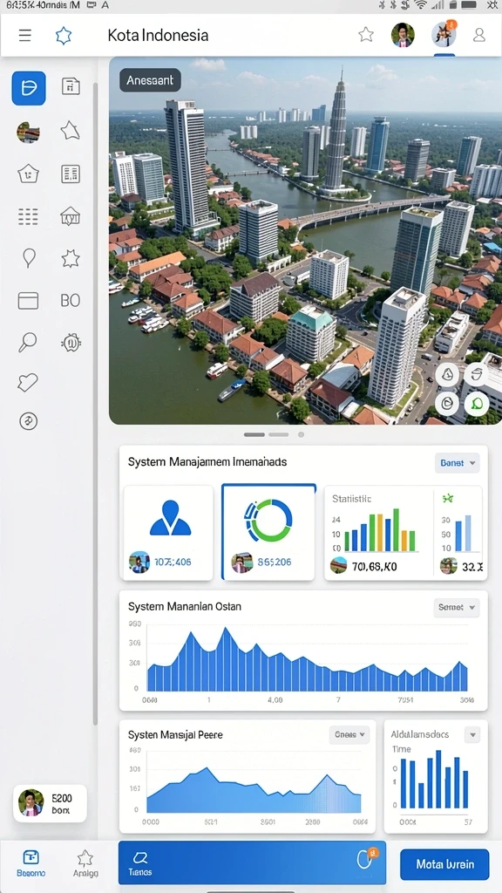Click the blue star logo in header
Viewport: 502px width, 893px height.
point(63,35)
